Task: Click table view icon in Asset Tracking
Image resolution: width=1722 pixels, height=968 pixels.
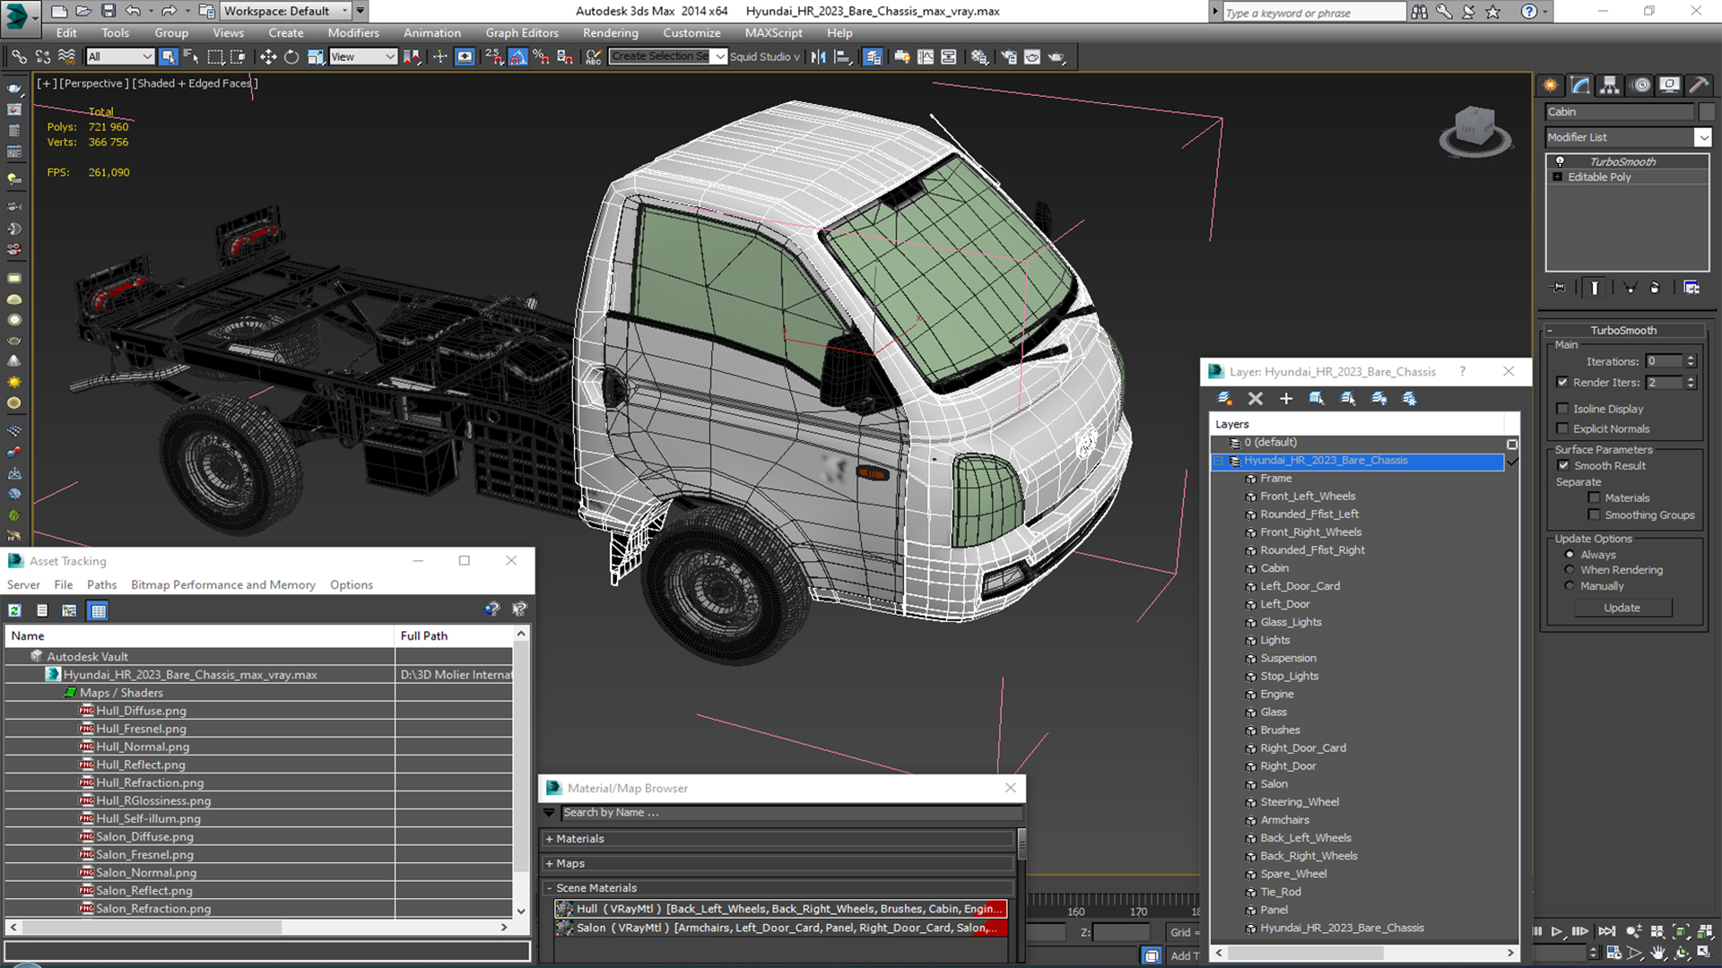Action: click(99, 610)
